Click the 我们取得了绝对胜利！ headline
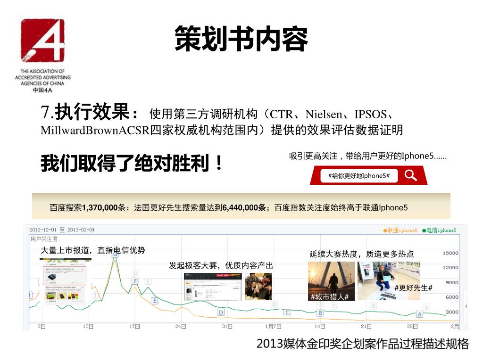483x362 pixels. point(132,163)
